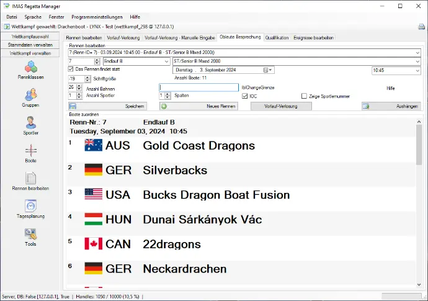Viewport: 428px width, 301px height.
Task: Click the empty lblChangeGrenze text field
Action: point(198,88)
